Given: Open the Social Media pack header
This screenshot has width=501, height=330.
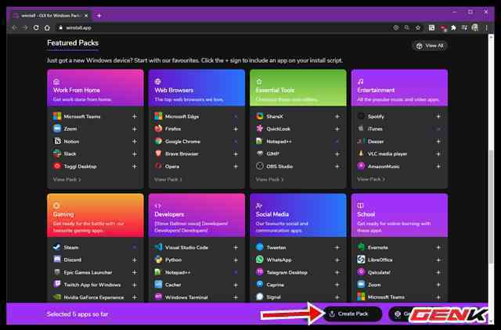Looking at the screenshot, I should pos(297,216).
